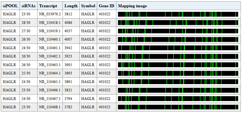Open mapping image for NR_110466.1

click(x=178, y=90)
